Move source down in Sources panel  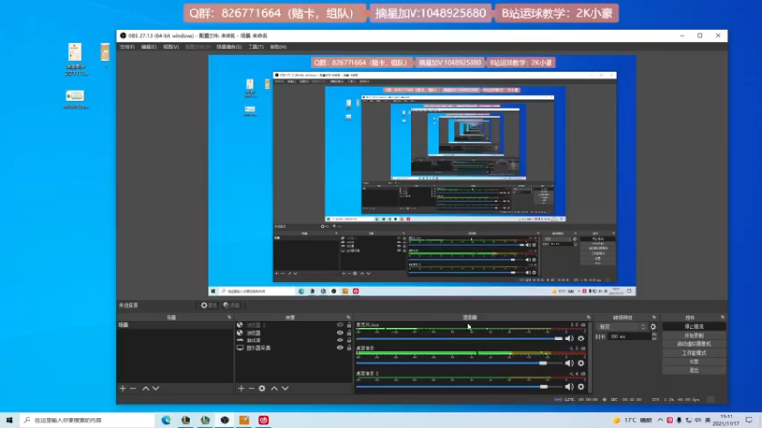pos(285,388)
